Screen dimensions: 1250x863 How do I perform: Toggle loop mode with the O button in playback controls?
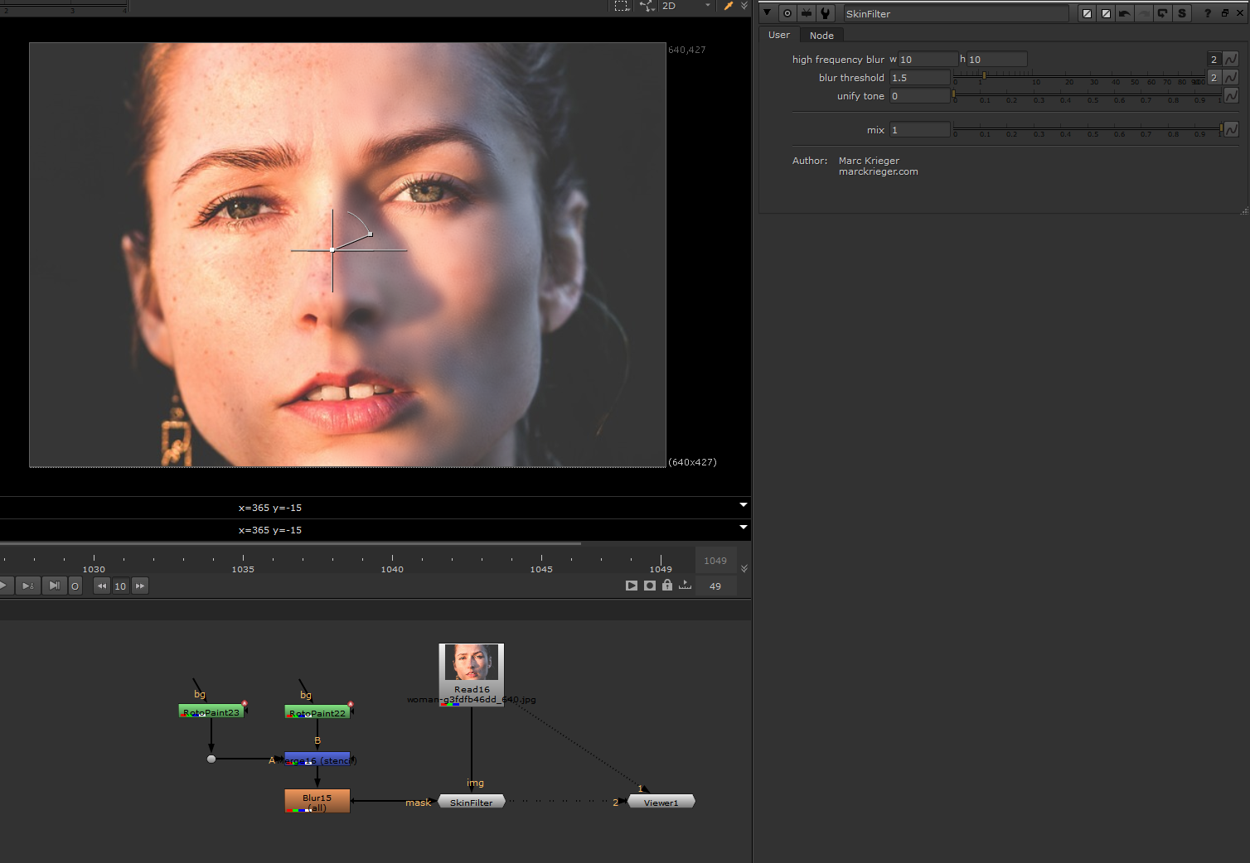tap(75, 586)
